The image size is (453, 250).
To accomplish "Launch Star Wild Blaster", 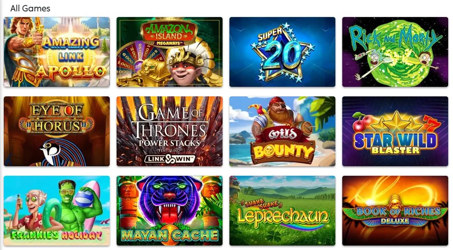I will [x=395, y=131].
